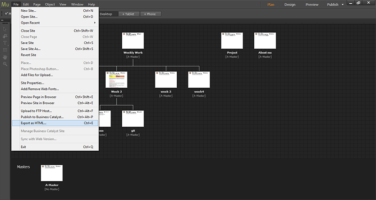
Task: Click the week 3 page label
Action: click(166, 92)
